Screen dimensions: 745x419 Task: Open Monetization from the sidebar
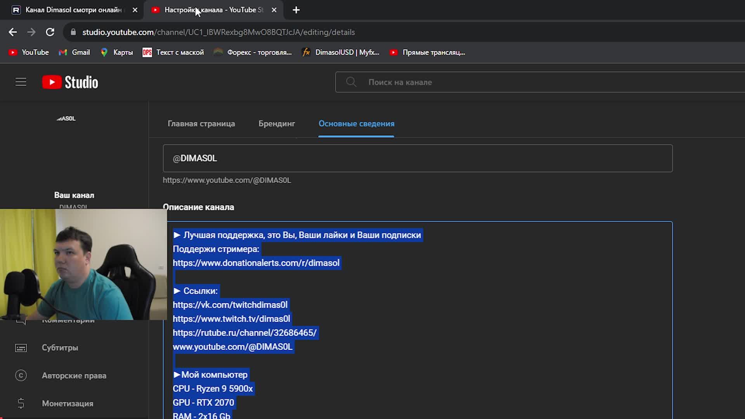coord(68,403)
